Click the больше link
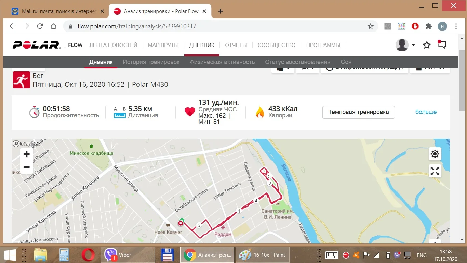The height and width of the screenshot is (263, 467). tap(426, 112)
